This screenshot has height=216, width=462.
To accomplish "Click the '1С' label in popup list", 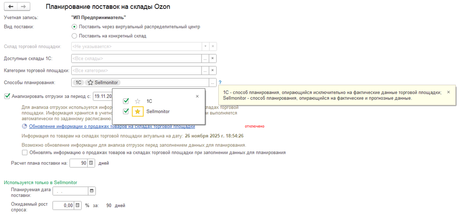I will 149,101.
